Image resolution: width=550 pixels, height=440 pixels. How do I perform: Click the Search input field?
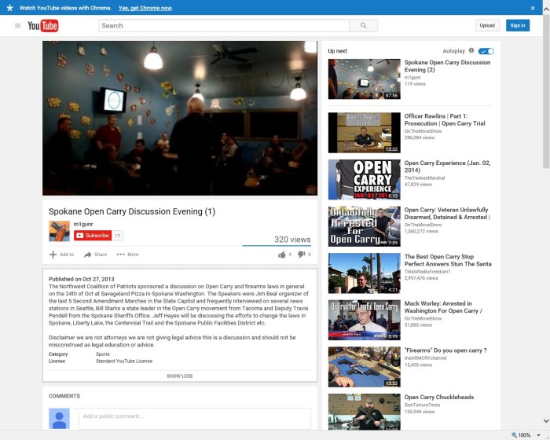click(224, 26)
